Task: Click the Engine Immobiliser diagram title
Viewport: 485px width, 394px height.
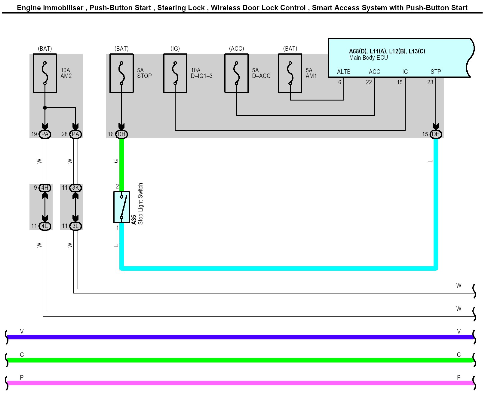Action: [x=242, y=8]
